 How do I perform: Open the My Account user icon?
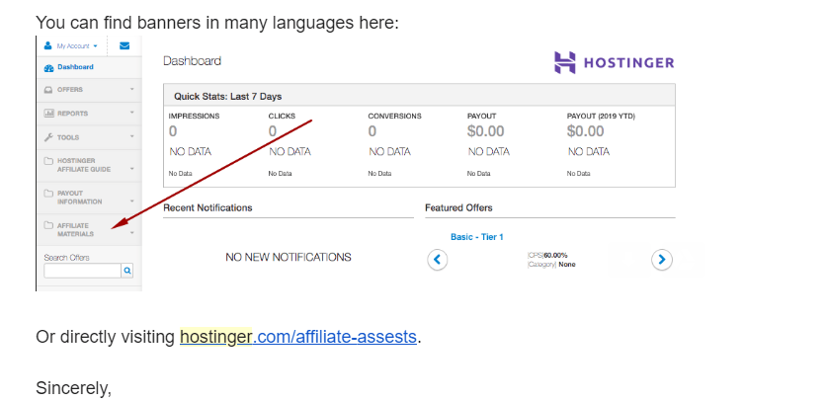(x=48, y=45)
